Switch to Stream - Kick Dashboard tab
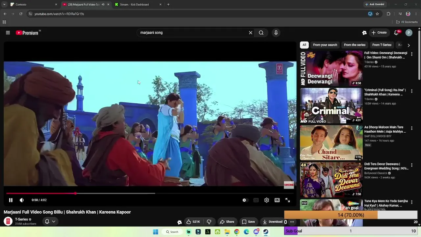The width and height of the screenshot is (421, 237). click(x=138, y=5)
